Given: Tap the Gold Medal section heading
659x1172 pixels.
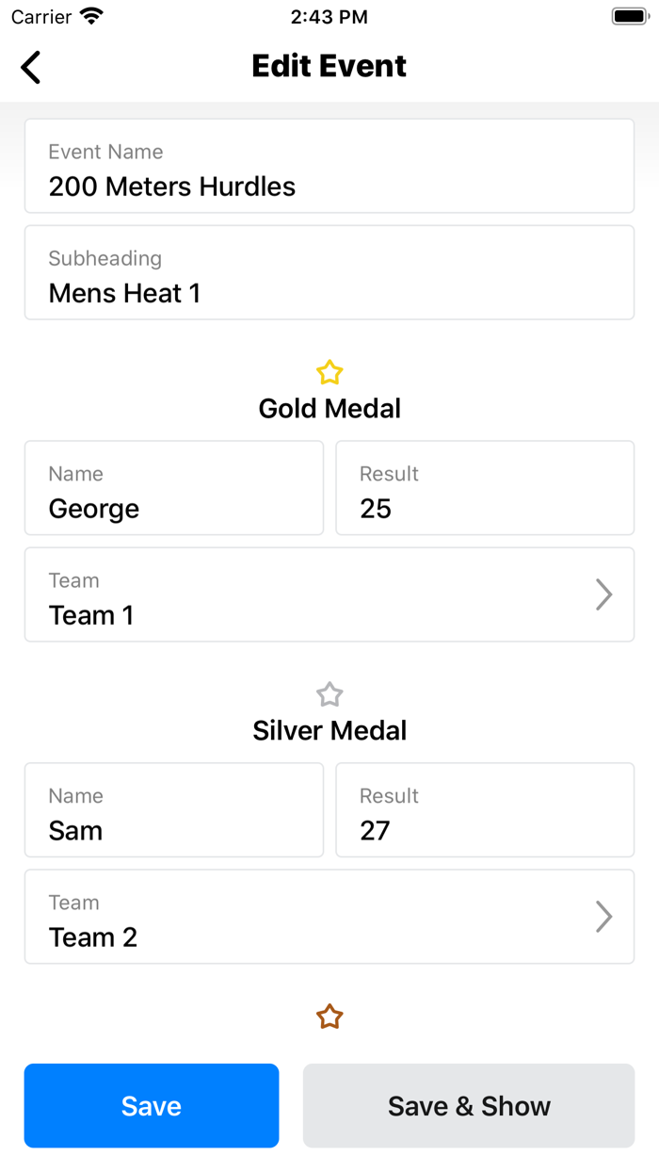Looking at the screenshot, I should click(329, 408).
